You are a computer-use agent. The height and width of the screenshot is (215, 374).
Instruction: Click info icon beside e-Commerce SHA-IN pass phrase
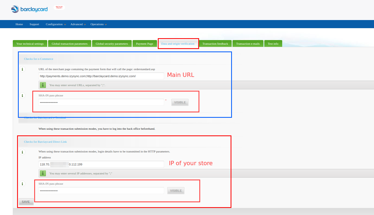coord(22,95)
